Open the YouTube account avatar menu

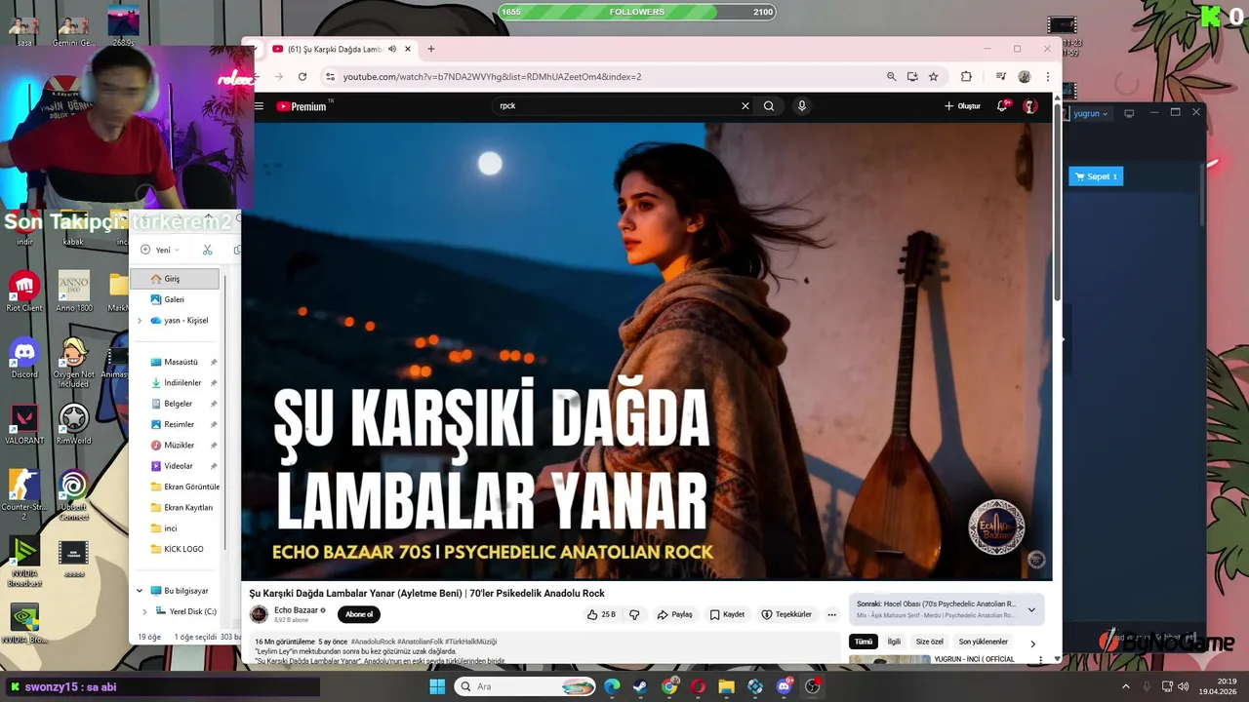(1029, 106)
